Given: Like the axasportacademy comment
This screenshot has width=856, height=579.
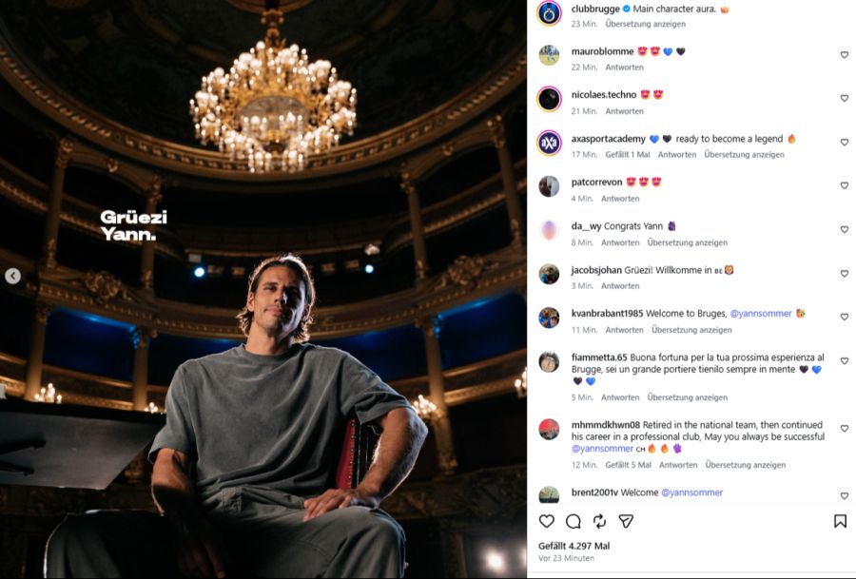Looking at the screenshot, I should tap(844, 143).
